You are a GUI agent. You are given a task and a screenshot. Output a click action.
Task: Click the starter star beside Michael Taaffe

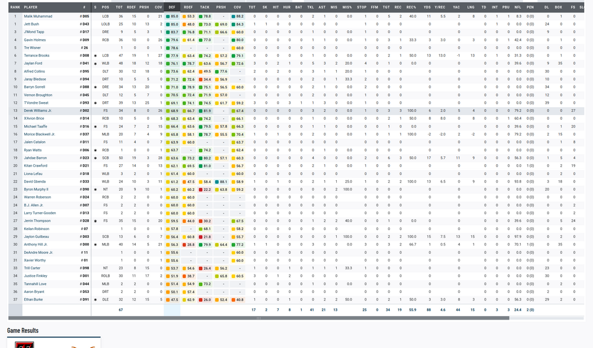click(95, 126)
